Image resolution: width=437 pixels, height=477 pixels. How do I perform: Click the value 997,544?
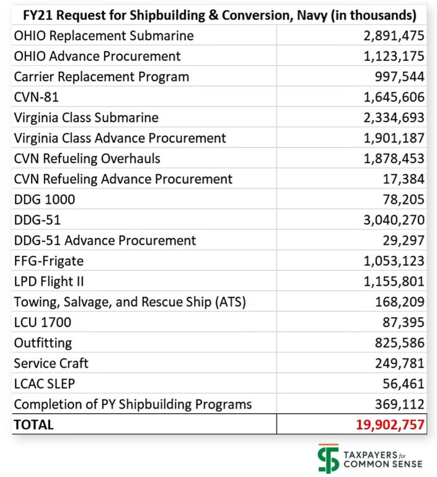[399, 77]
